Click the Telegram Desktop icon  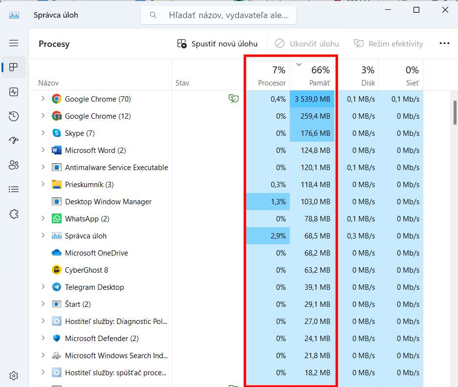pyautogui.click(x=56, y=287)
